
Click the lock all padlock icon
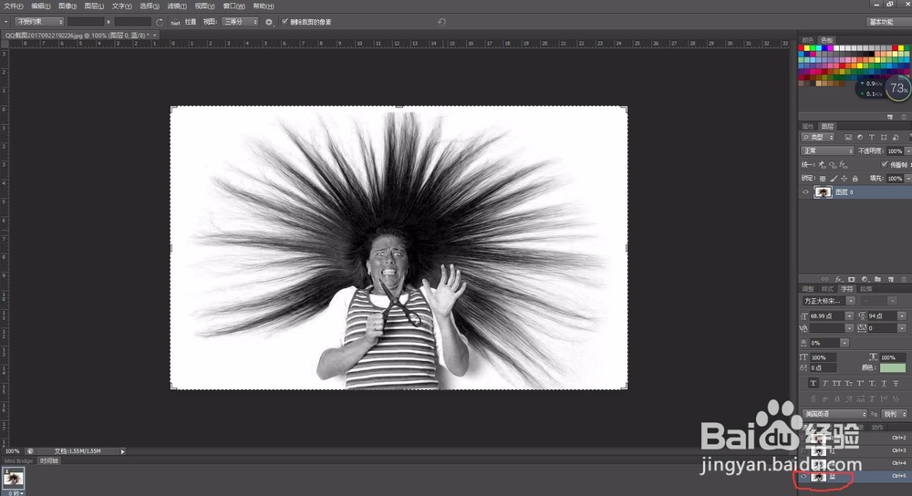pyautogui.click(x=855, y=179)
